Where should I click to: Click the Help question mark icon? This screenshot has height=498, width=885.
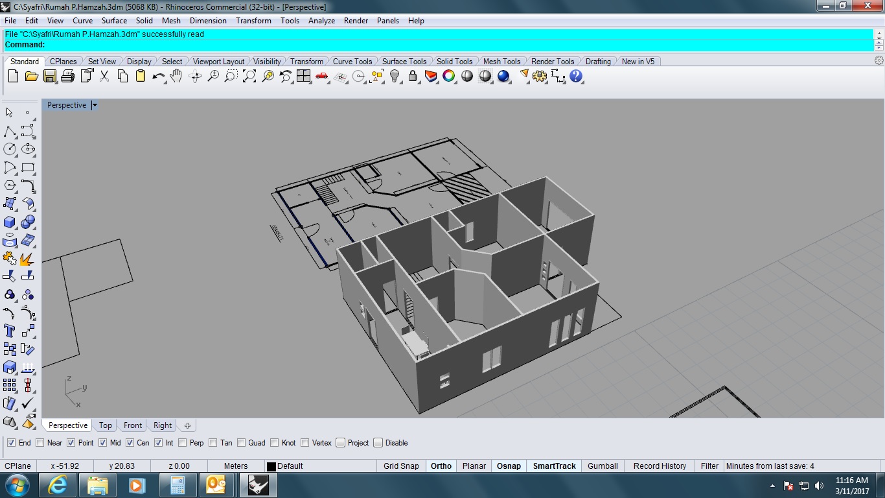pyautogui.click(x=575, y=76)
